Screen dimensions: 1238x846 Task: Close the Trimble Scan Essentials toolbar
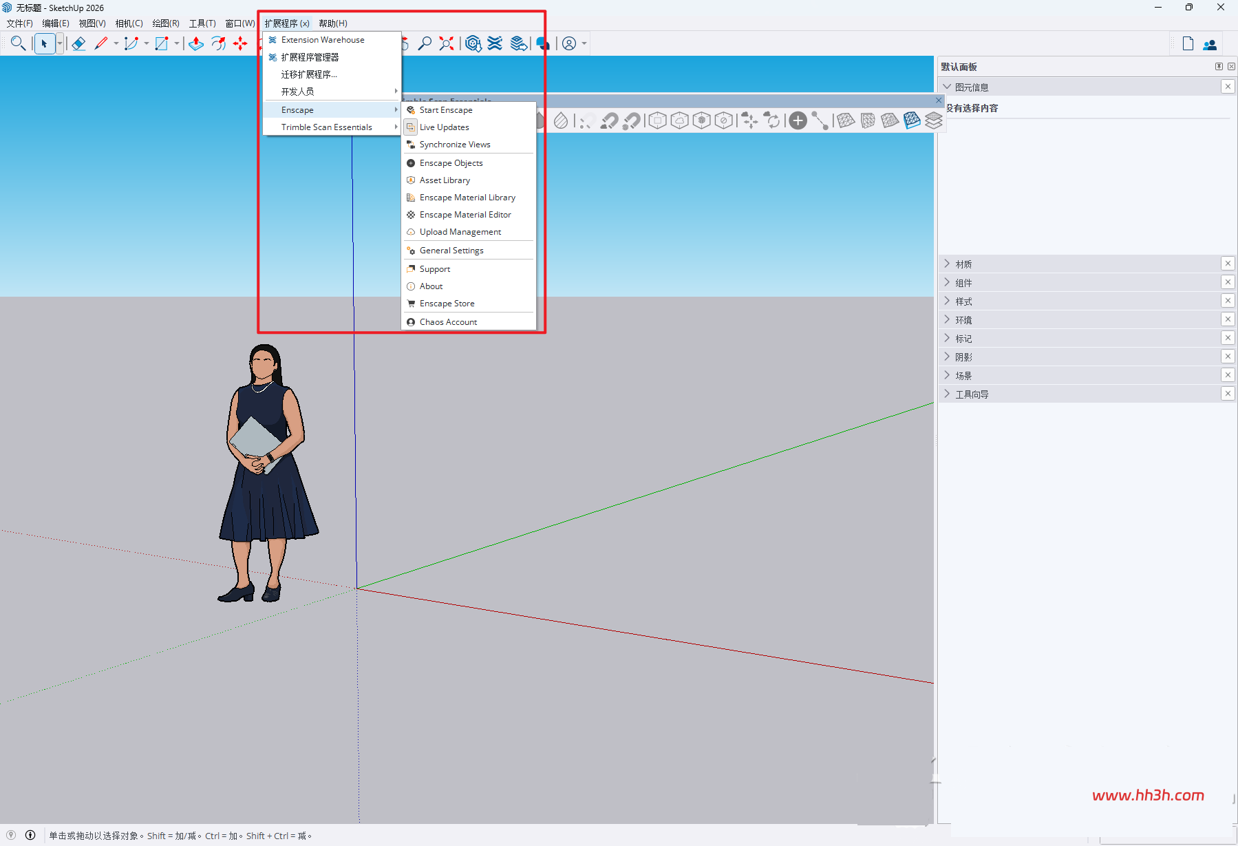939,101
